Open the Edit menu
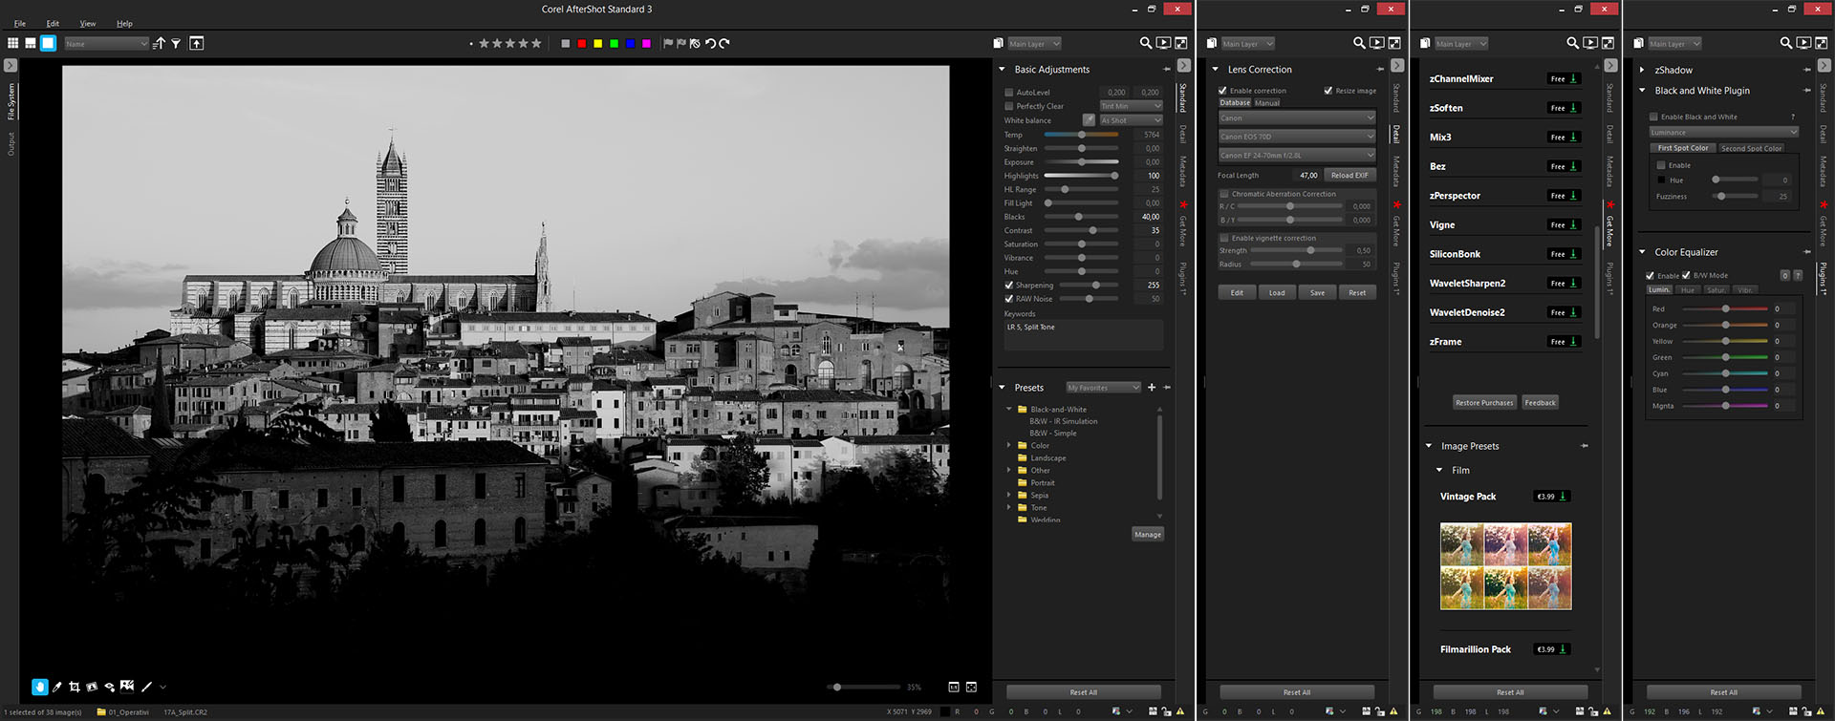Screen dimensions: 1835x721 coord(53,23)
